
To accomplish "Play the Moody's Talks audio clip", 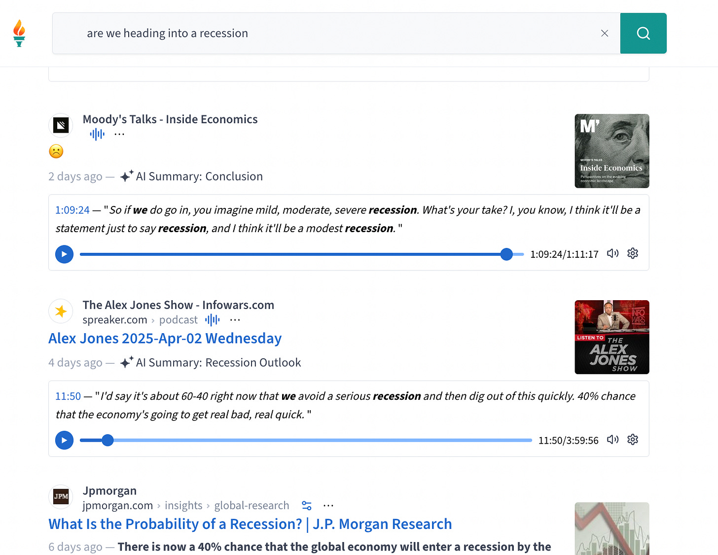I will tap(64, 254).
